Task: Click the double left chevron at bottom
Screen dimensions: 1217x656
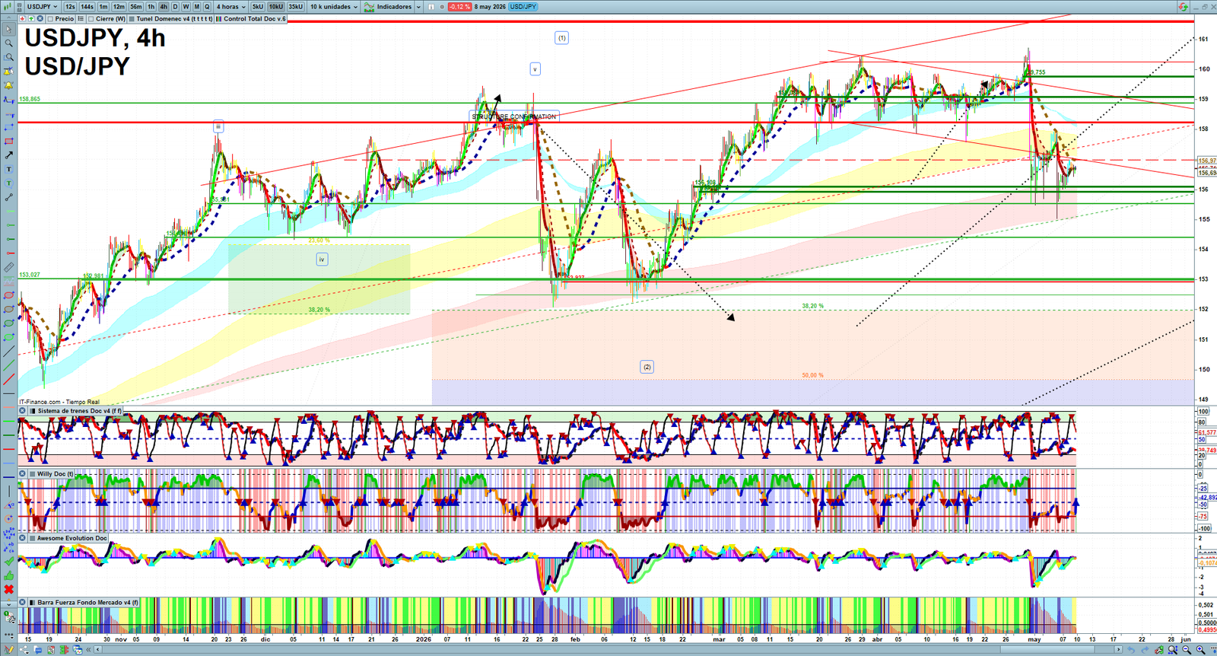Action: 88,649
